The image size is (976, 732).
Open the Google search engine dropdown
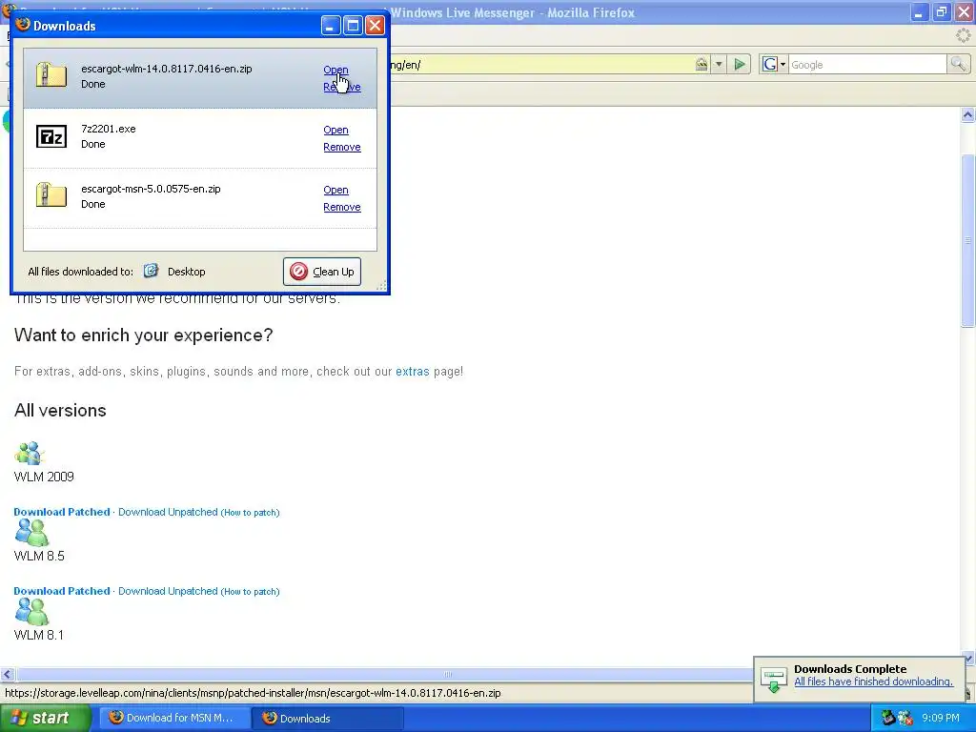pos(774,64)
